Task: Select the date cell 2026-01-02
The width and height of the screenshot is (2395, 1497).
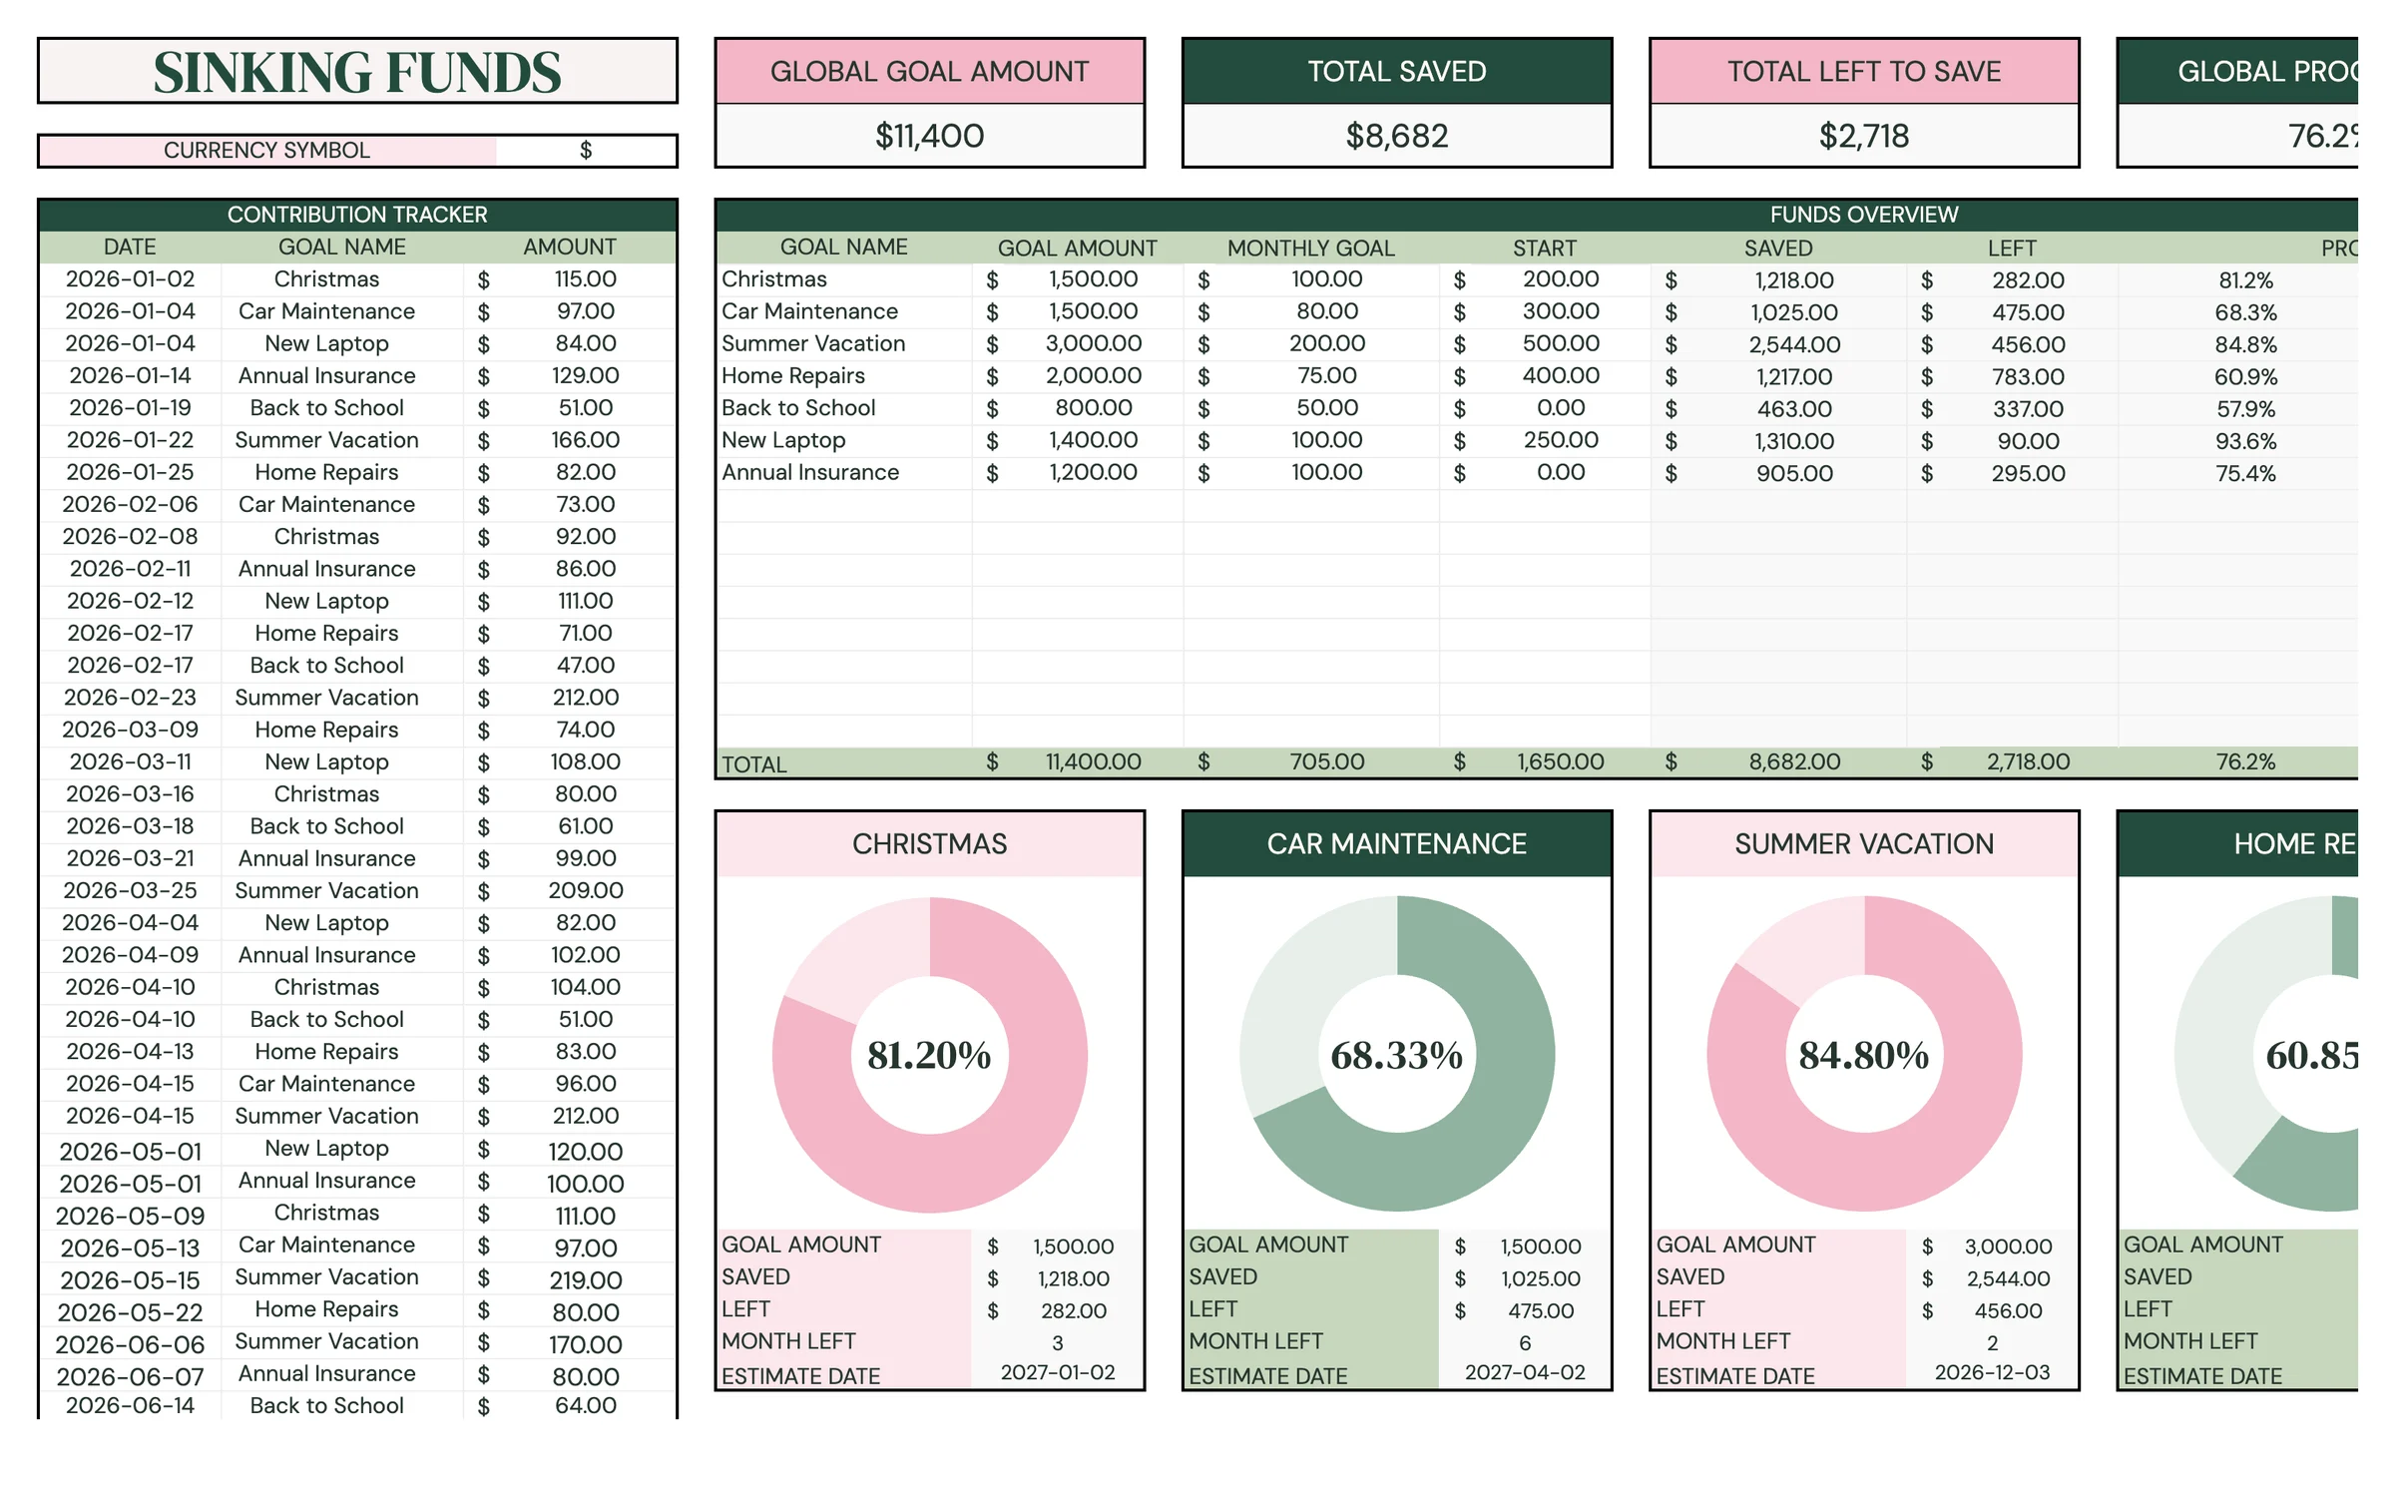Action: coord(130,279)
